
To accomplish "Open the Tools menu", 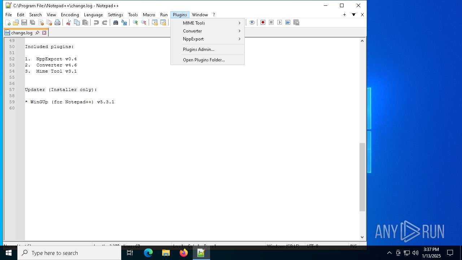I will pos(133,15).
